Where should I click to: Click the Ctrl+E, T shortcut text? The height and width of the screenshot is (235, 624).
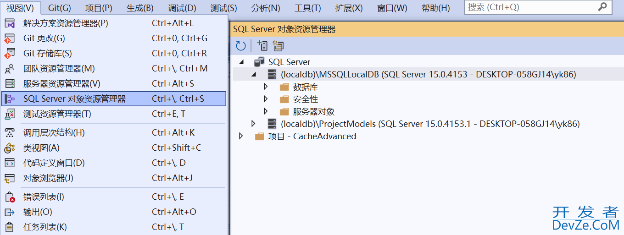pyautogui.click(x=168, y=114)
